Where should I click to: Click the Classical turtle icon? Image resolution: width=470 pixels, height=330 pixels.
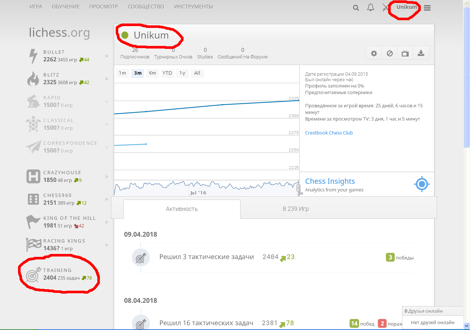point(33,124)
